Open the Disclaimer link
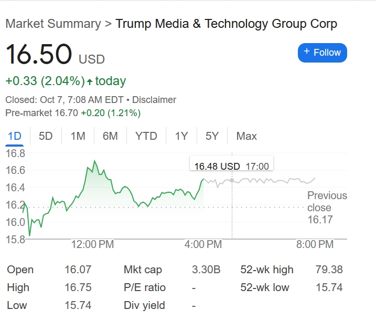This screenshot has height=320, width=376. click(x=154, y=100)
